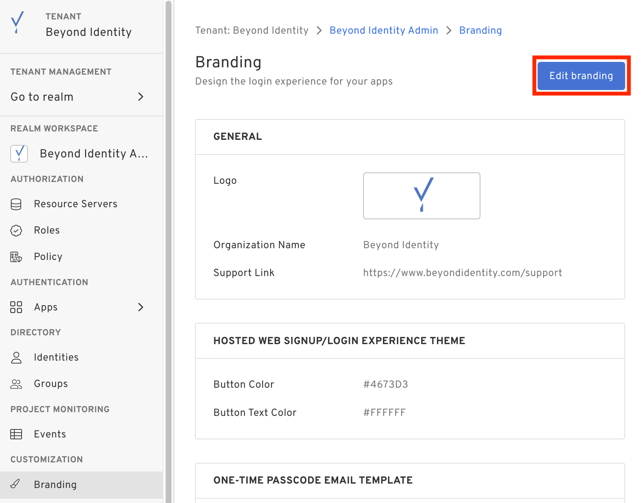642x503 pixels.
Task: Click the One-Time Passcode Email Template header
Action: pyautogui.click(x=313, y=480)
